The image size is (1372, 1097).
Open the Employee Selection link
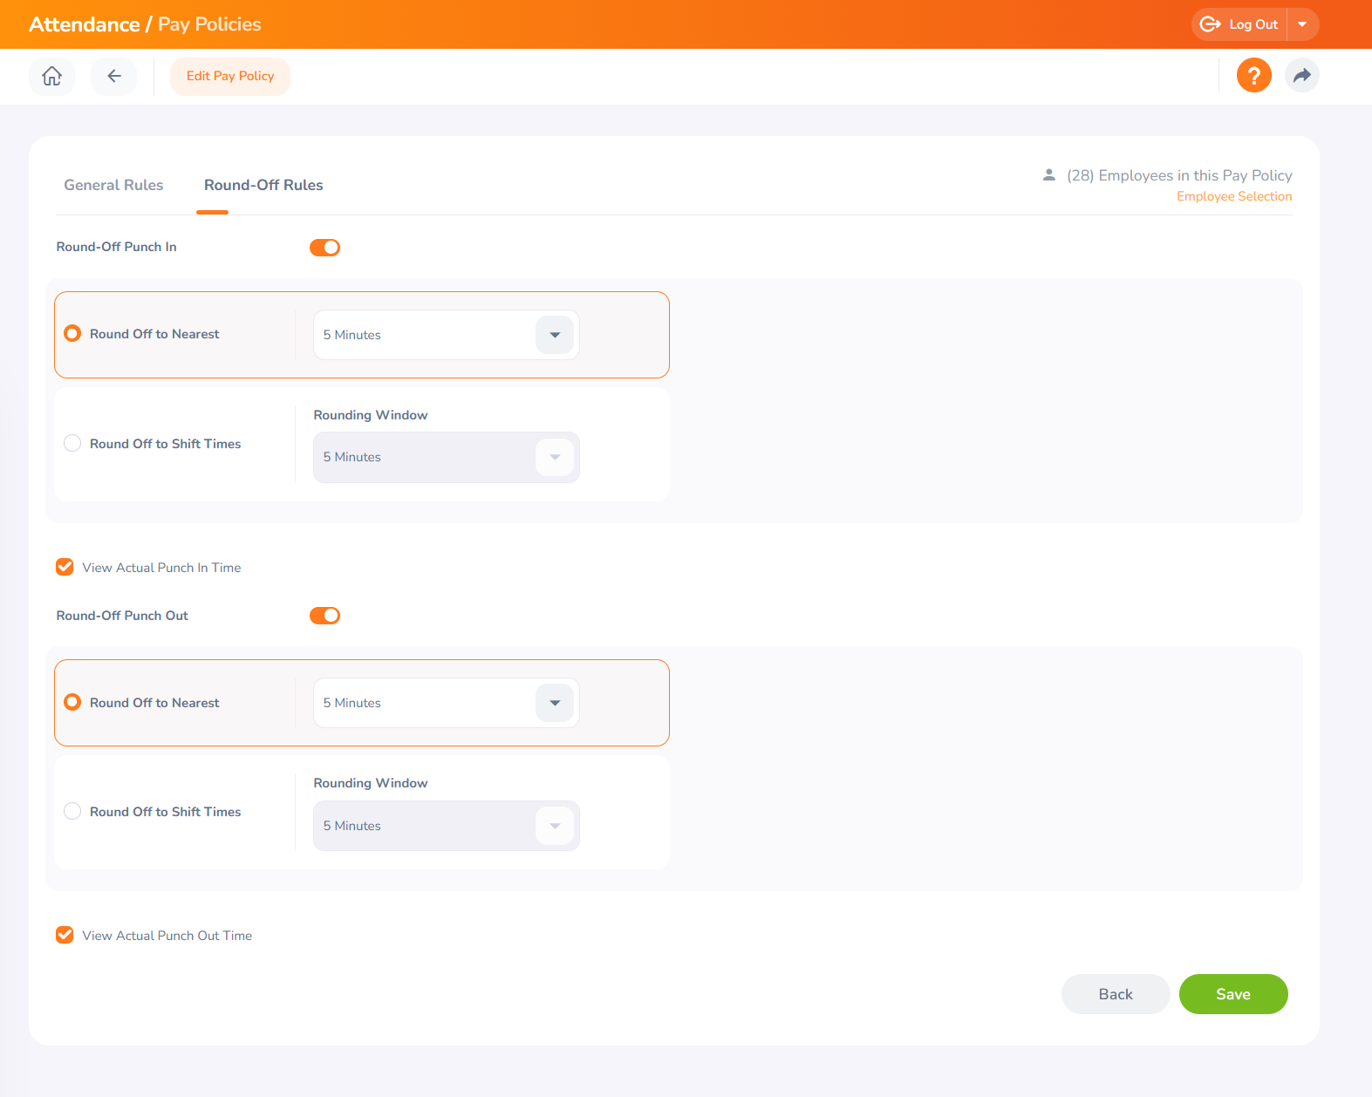[1234, 196]
